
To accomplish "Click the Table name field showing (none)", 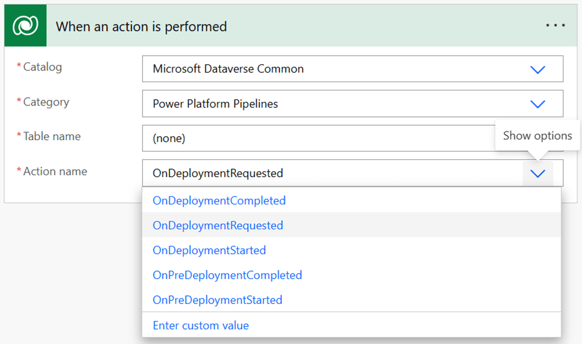I will tap(313, 138).
